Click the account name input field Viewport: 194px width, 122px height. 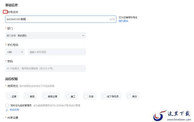pyautogui.click(x=61, y=19)
